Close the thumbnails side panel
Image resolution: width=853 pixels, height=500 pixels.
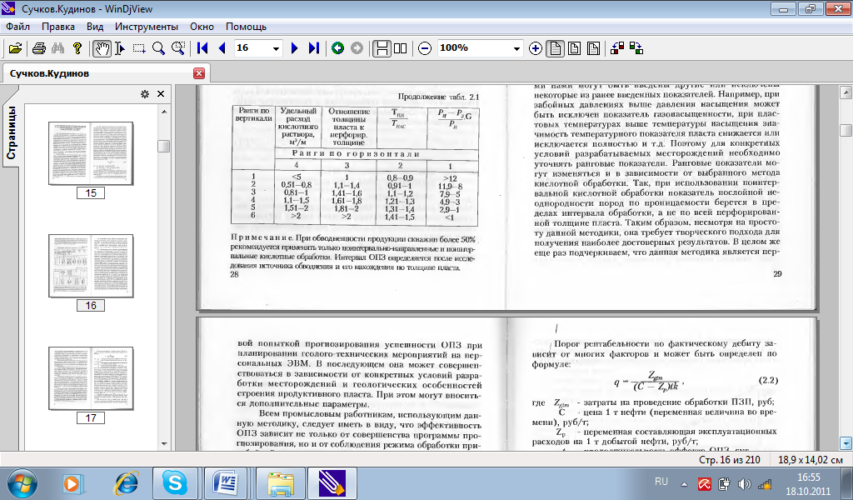(161, 94)
